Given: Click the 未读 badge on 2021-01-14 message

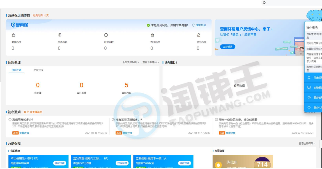Looking at the screenshot, I should click(x=119, y=133).
